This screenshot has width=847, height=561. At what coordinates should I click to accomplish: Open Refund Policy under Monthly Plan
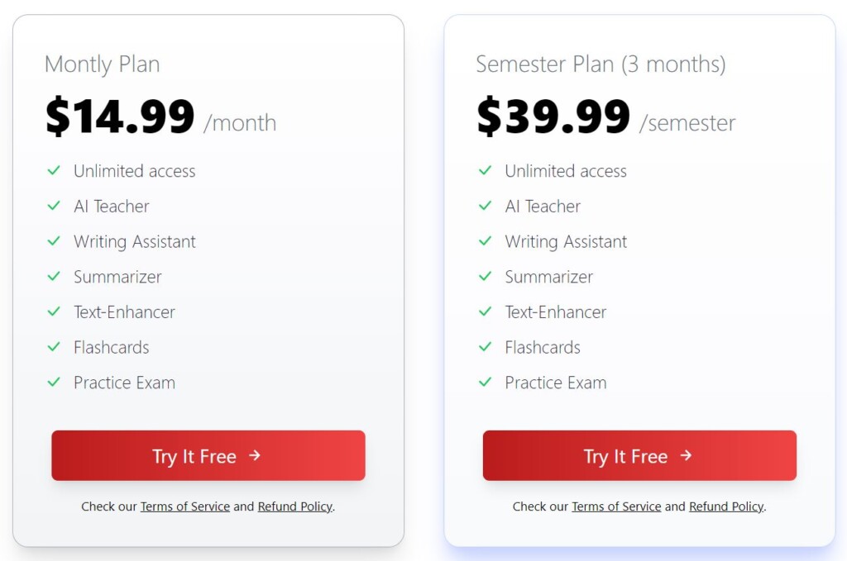coord(294,506)
